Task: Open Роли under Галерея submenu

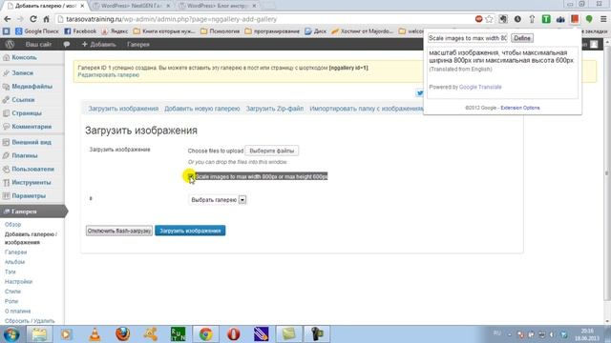Action: [x=11, y=301]
